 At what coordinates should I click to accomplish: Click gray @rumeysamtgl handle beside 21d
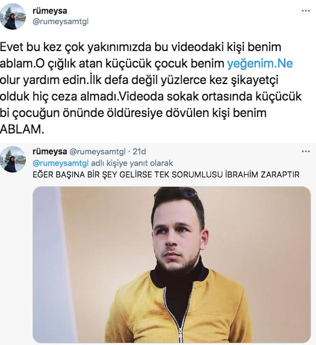coord(97,152)
